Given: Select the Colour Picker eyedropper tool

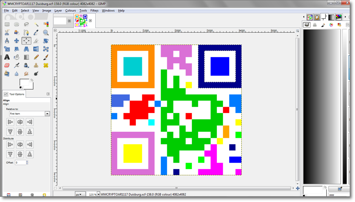Looking at the screenshot, I should click(x=36, y=33).
